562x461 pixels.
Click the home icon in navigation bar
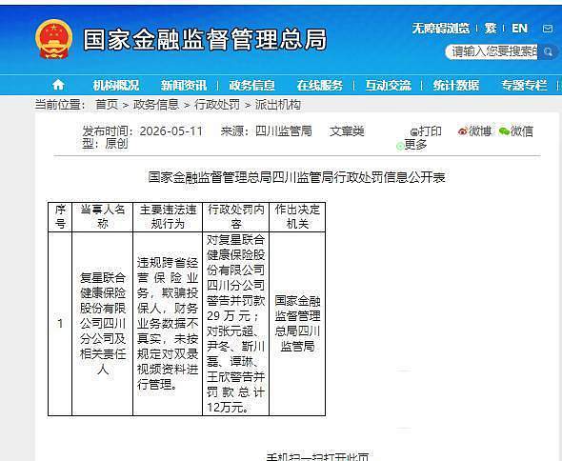58,85
